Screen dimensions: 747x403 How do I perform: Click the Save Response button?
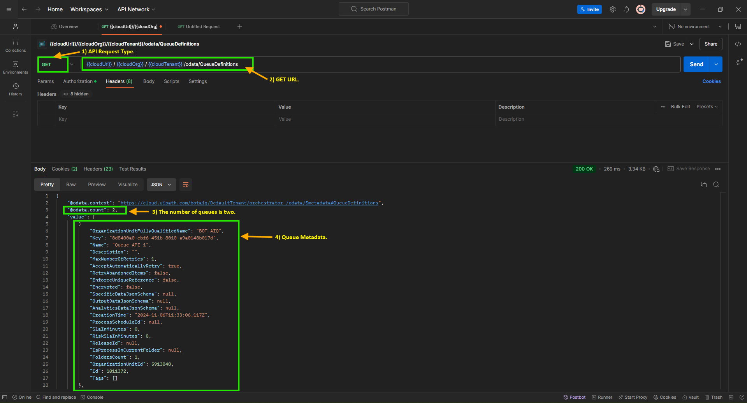click(x=689, y=169)
